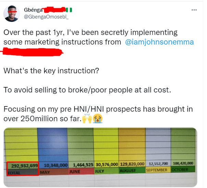Click the 100,420,000 October value cell
This screenshot has width=207, height=188.
(x=183, y=163)
